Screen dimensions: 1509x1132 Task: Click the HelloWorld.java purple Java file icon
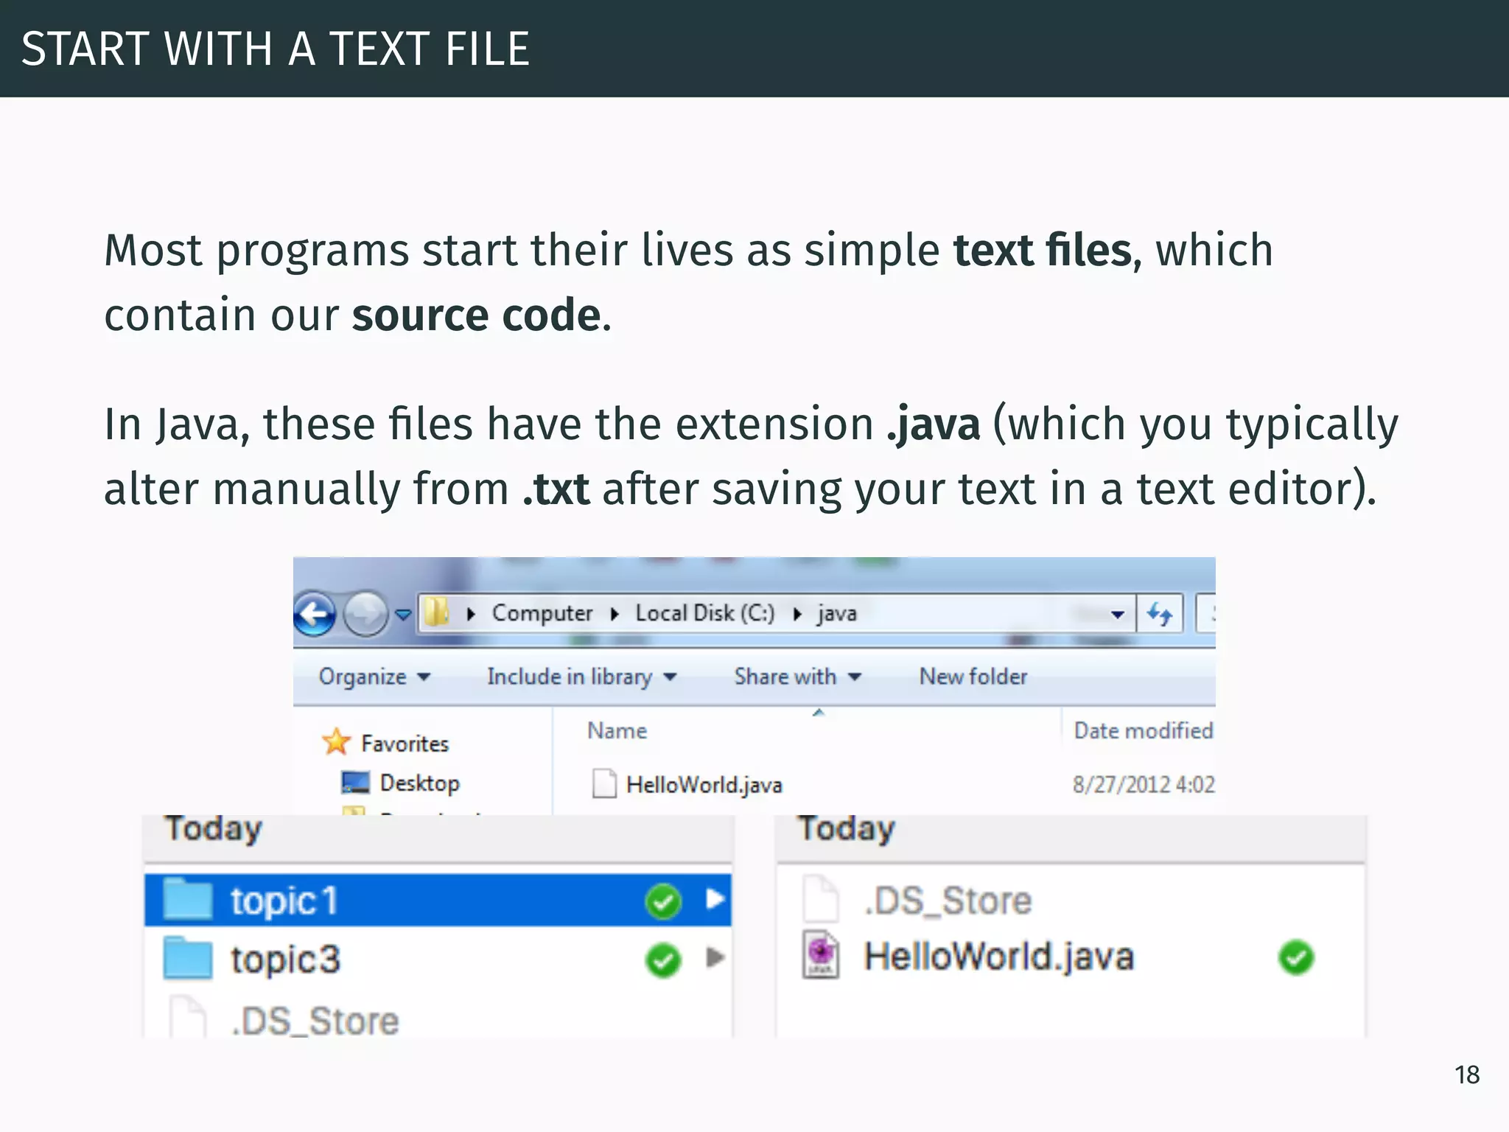click(820, 955)
